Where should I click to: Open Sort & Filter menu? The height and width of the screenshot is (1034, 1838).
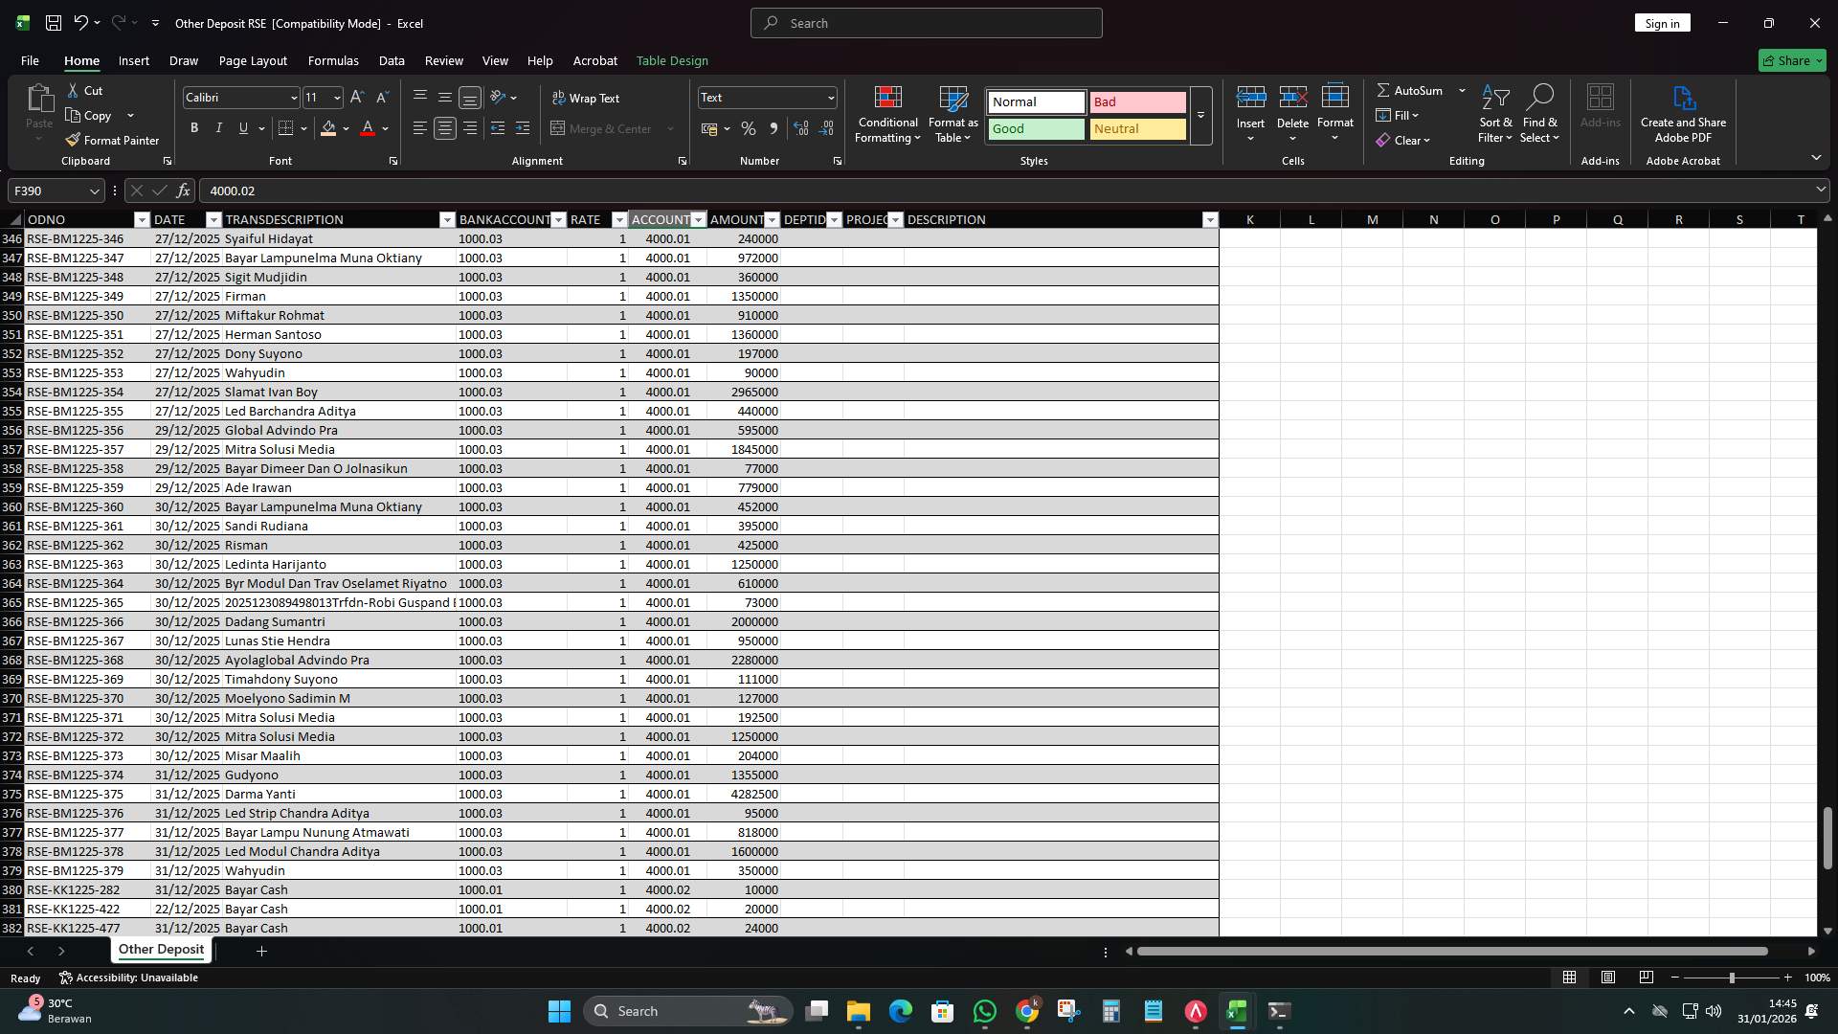click(x=1496, y=115)
